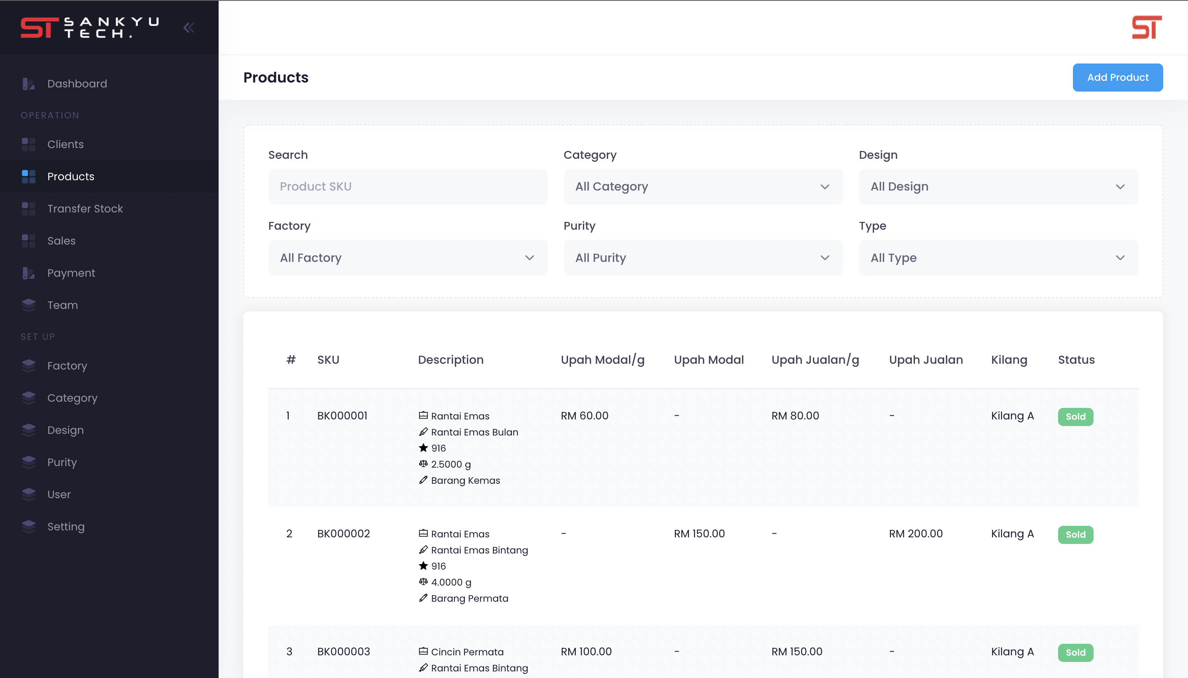Click the ST logo at top right

click(1146, 28)
